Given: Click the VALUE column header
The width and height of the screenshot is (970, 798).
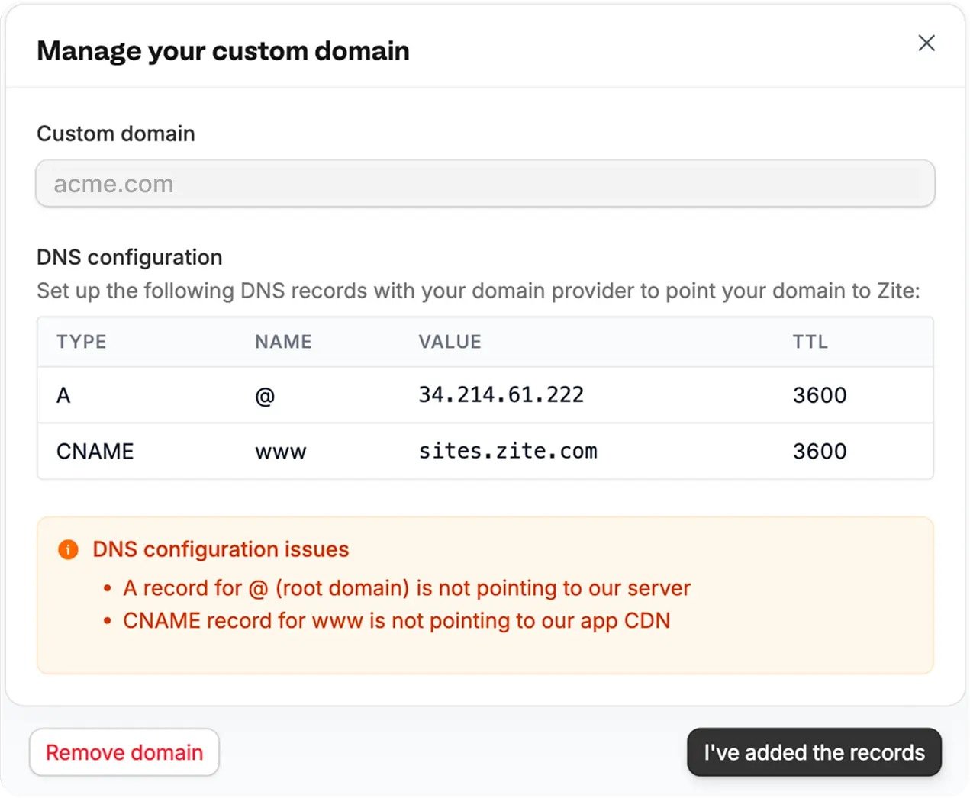Looking at the screenshot, I should coord(450,342).
